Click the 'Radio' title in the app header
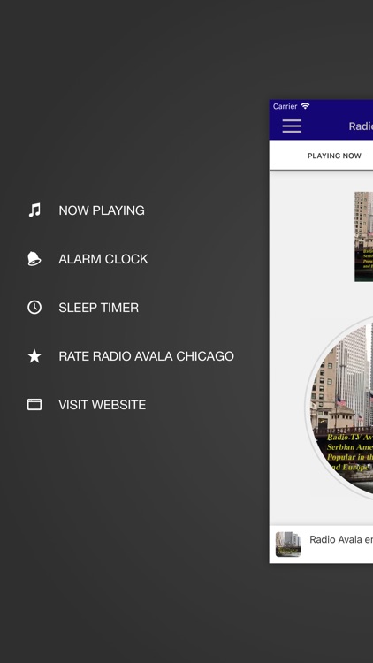Viewport: 373px width, 663px height. [x=361, y=126]
